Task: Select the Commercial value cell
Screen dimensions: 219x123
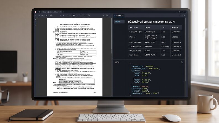Action: pos(152,32)
